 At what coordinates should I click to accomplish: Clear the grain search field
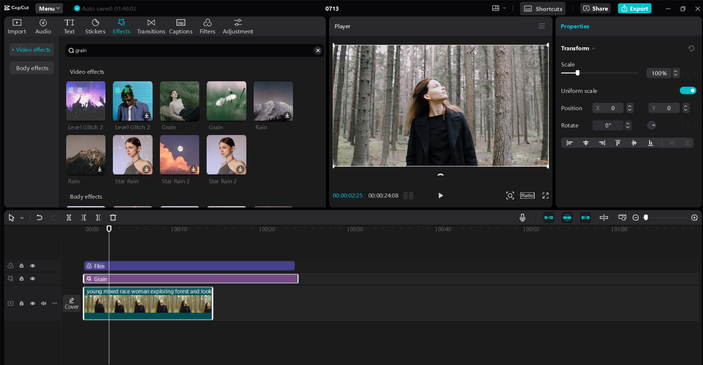[x=317, y=50]
